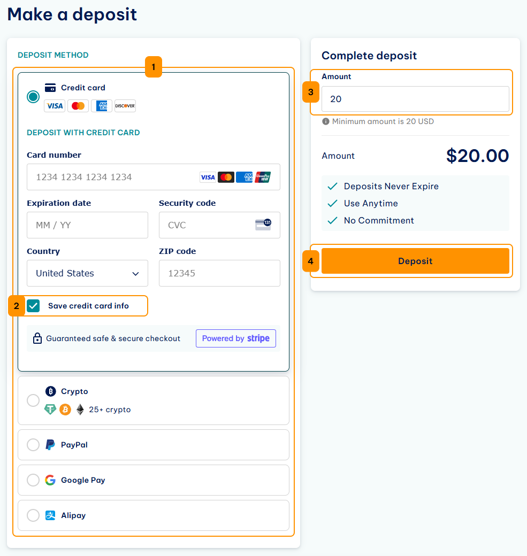The image size is (527, 556).
Task: Click the CVC card hint icon
Action: click(263, 225)
